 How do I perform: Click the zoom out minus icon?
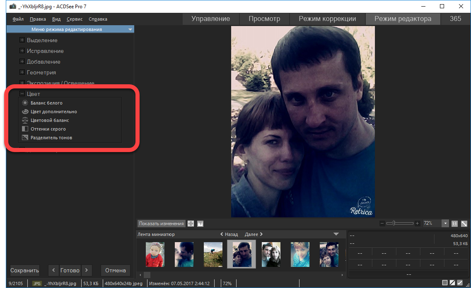[x=382, y=224]
